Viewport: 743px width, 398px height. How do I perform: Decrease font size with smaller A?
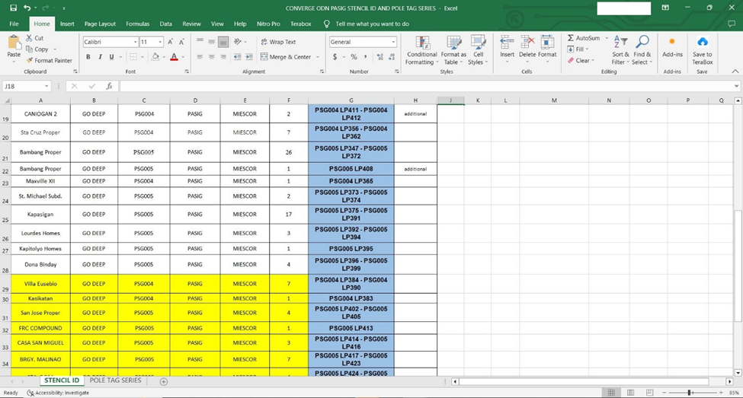(181, 42)
